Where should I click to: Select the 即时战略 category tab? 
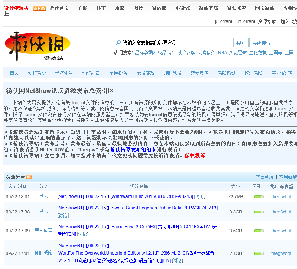point(173,73)
